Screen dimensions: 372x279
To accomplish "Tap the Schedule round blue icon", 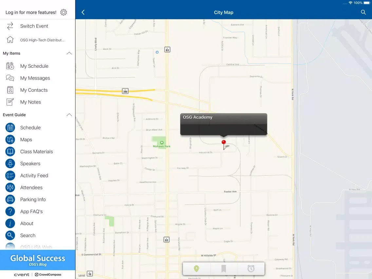I will [10, 128].
